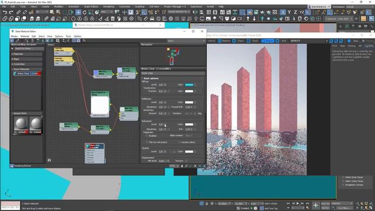Open the Post tab in frame buffer

335,46
